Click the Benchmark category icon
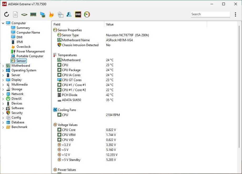 [8, 127]
